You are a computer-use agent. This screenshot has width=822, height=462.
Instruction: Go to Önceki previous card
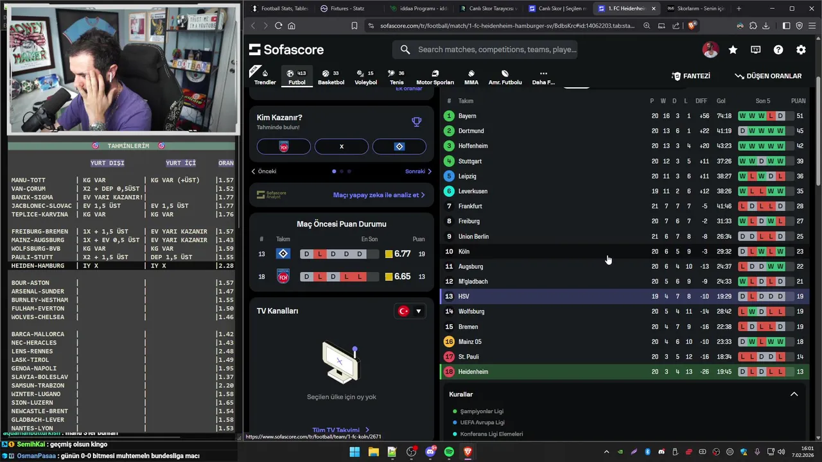tap(263, 171)
